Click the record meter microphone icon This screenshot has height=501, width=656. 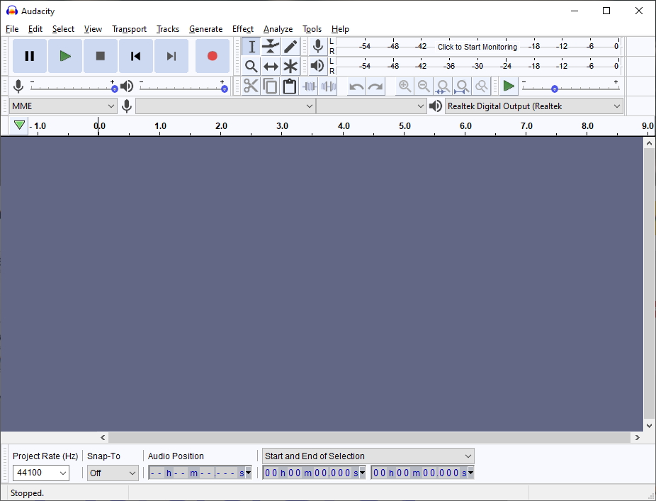(x=318, y=46)
